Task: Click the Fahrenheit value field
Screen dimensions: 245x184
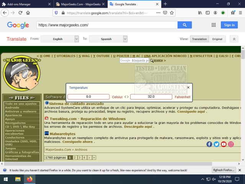Action: 151,97
